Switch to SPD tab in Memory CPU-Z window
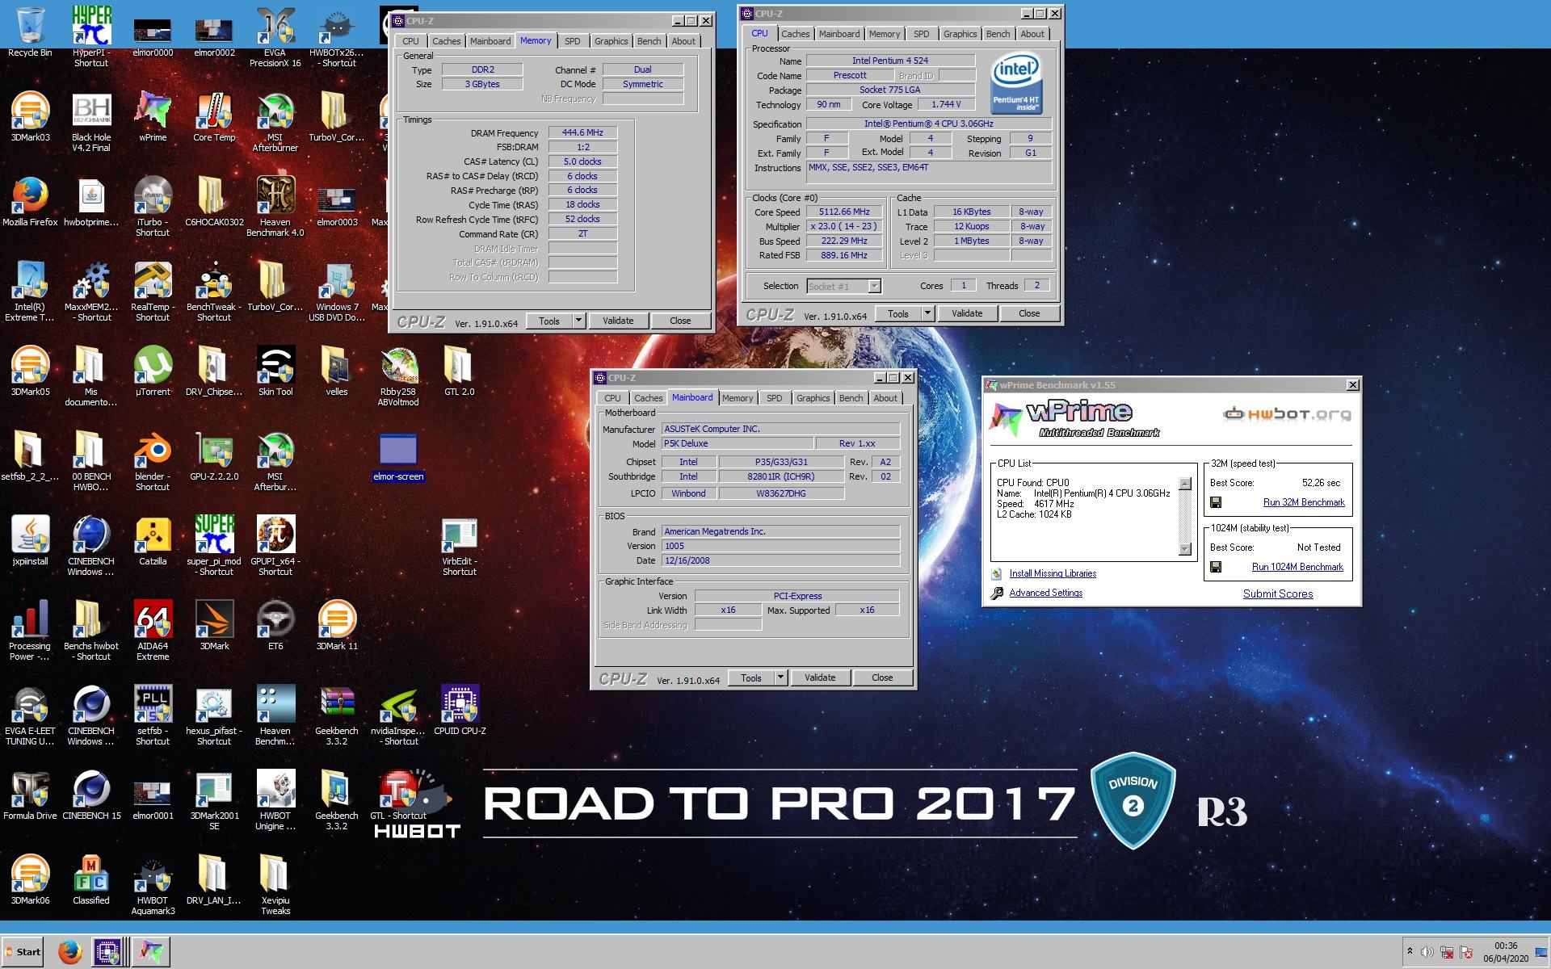This screenshot has width=1551, height=969. pos(572,41)
